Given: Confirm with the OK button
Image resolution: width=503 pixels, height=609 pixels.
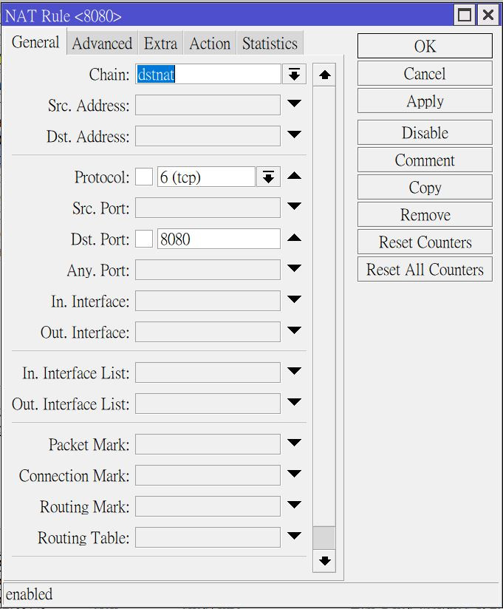Looking at the screenshot, I should click(x=425, y=46).
